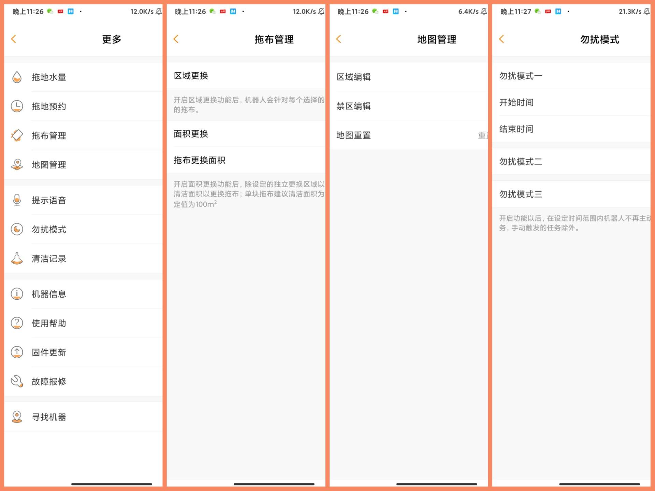Select the locate icon for 寻找机器
Viewport: 655px width, 491px height.
pyautogui.click(x=16, y=417)
